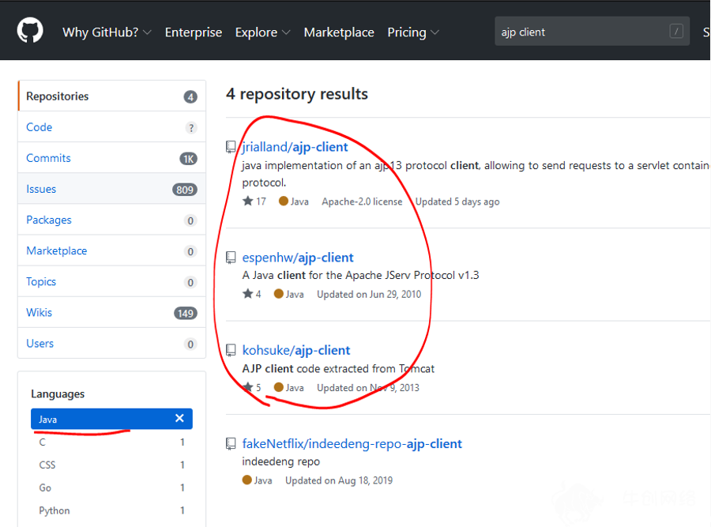Click the 1K Commits count badge
This screenshot has height=527, width=711.
188,159
